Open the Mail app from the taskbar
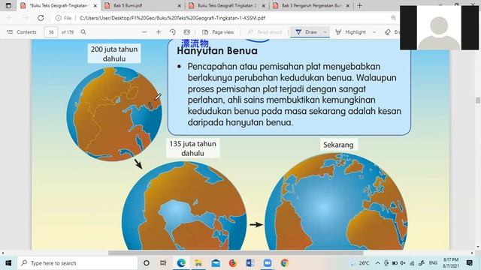 (x=216, y=263)
